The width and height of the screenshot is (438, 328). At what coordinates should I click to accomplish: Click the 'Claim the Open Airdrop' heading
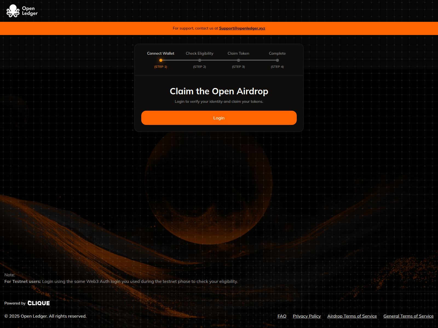pyautogui.click(x=219, y=91)
